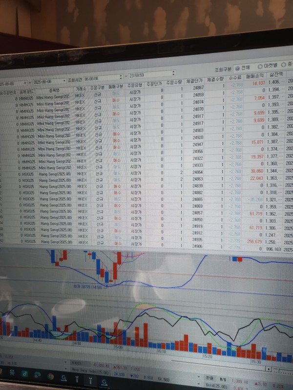Viewport: 293px width, 390px height.
Task: Sort by the 주문유형 column header
Action: tap(135, 85)
